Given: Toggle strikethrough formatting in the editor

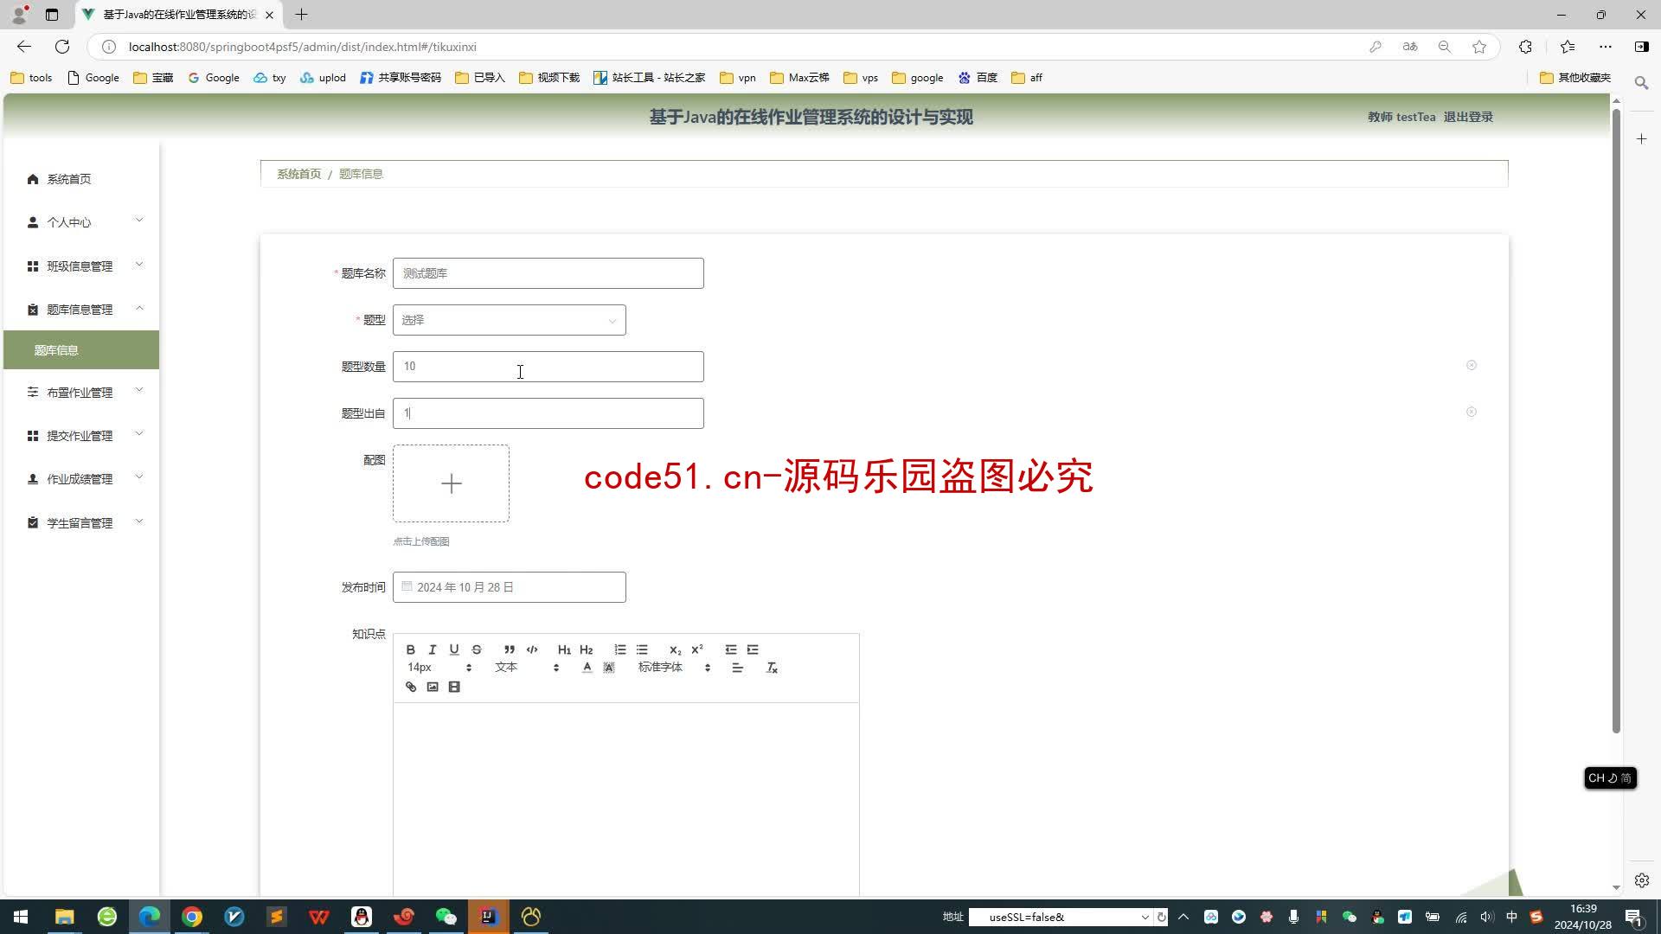Looking at the screenshot, I should [477, 649].
